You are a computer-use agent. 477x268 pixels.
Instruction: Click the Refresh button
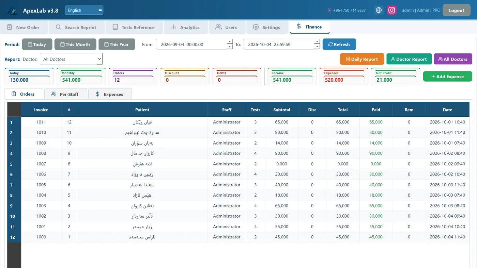339,44
